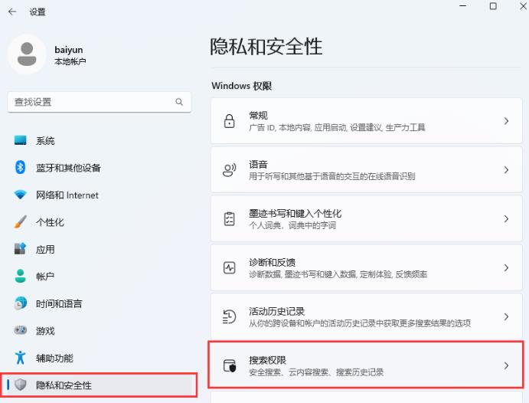This screenshot has height=403, width=529.
Task: Click the 系统 monitor icon
Action: (x=20, y=140)
